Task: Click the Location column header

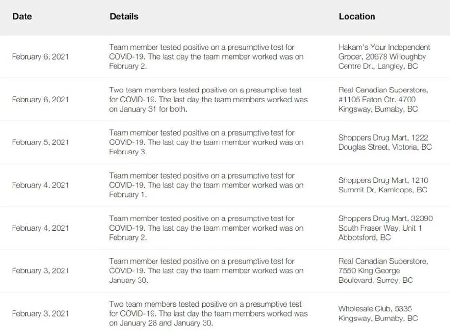Action: 357,16
